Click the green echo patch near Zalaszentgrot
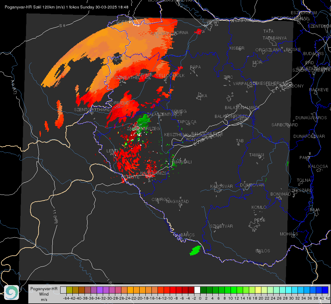The image size is (331, 304). [x=144, y=121]
